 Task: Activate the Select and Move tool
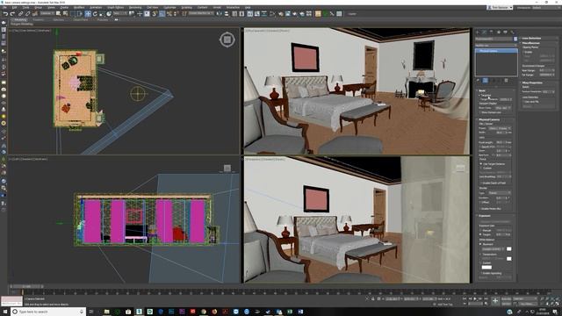[x=88, y=14]
